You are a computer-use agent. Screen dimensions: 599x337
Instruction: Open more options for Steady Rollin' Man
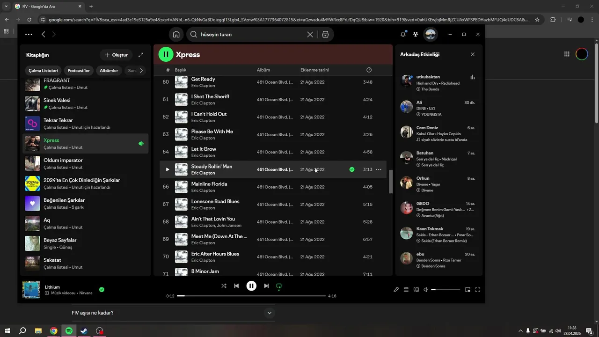(379, 169)
